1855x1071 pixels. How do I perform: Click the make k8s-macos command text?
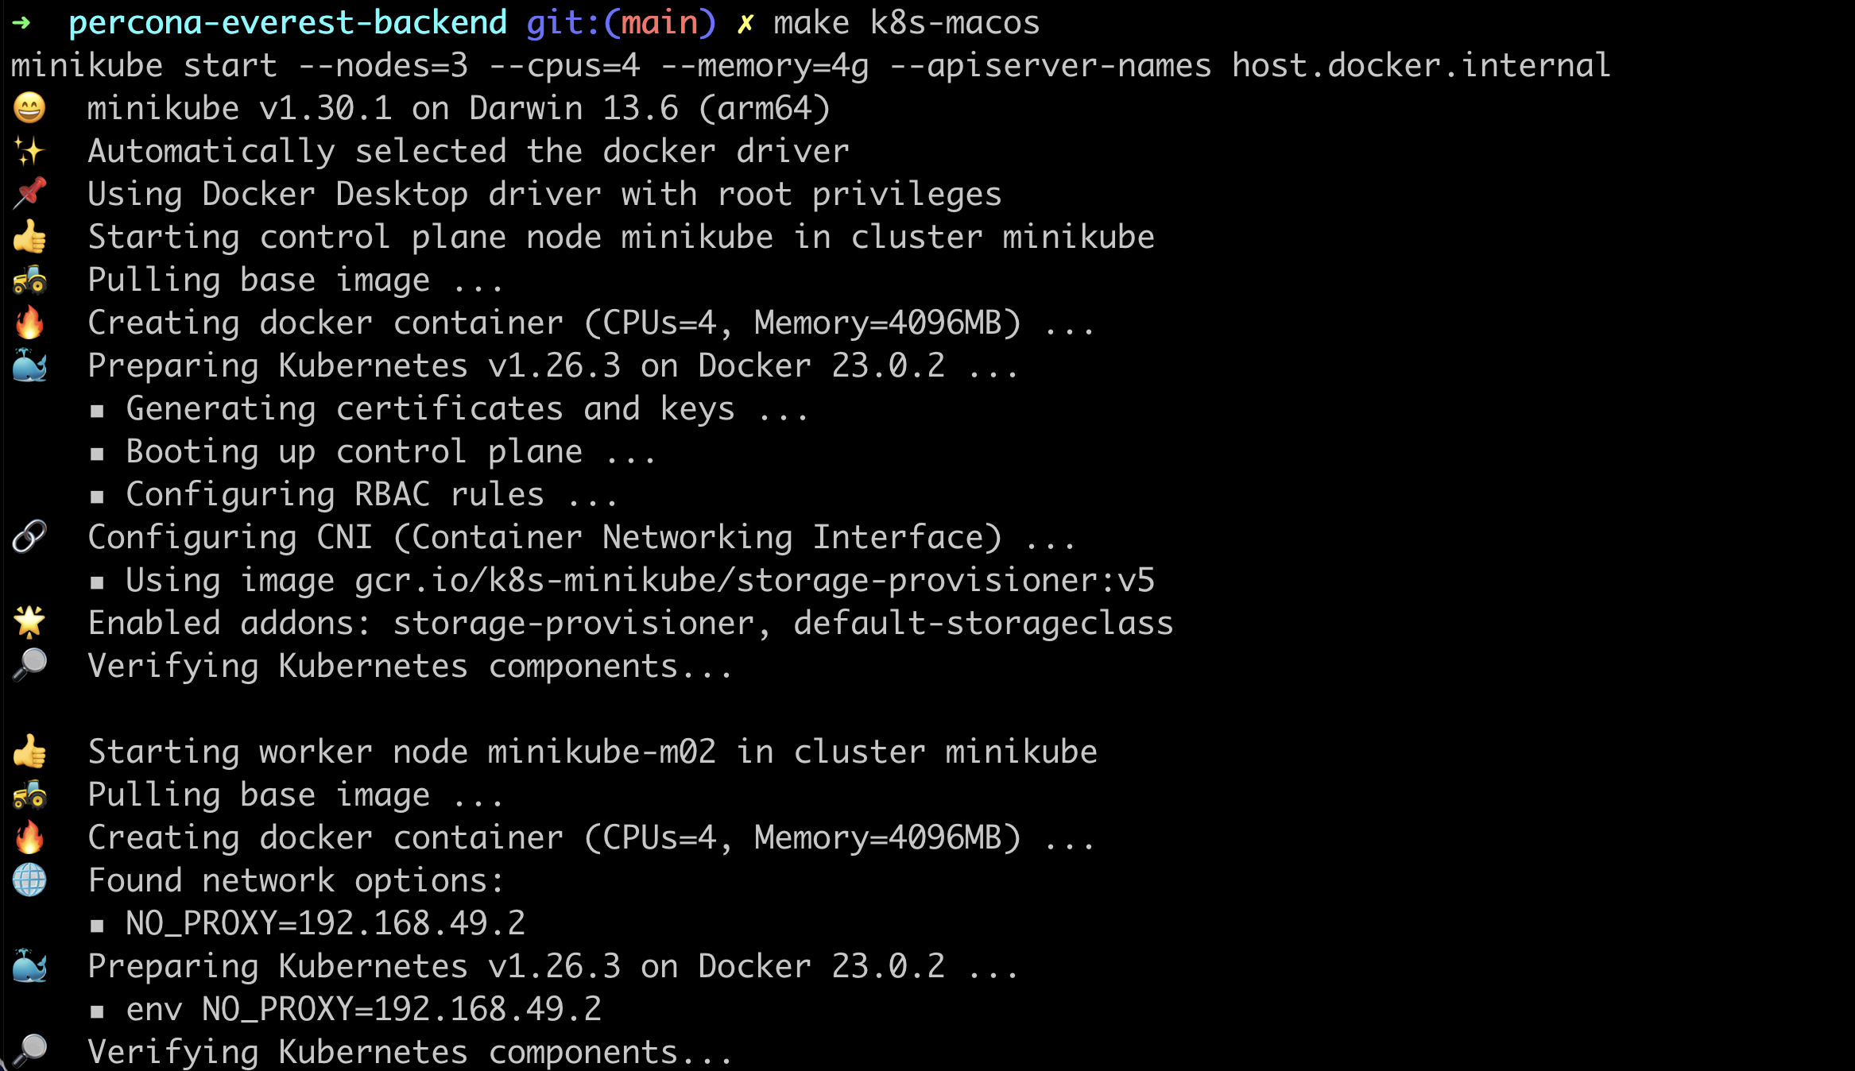(907, 22)
